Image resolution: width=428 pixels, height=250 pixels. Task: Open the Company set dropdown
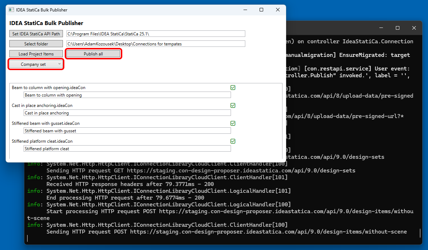click(x=36, y=64)
